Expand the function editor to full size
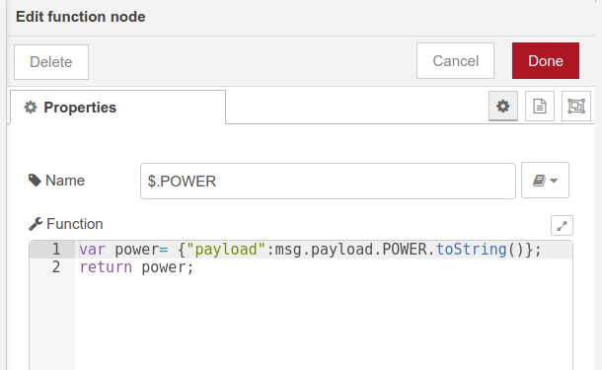 (562, 225)
